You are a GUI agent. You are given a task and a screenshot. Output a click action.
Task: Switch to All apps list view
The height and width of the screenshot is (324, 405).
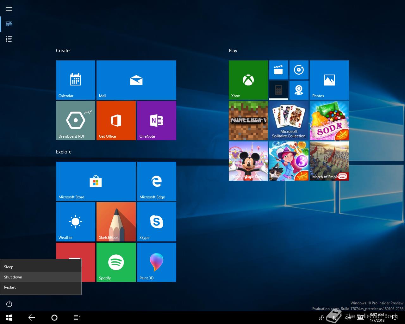pyautogui.click(x=9, y=39)
